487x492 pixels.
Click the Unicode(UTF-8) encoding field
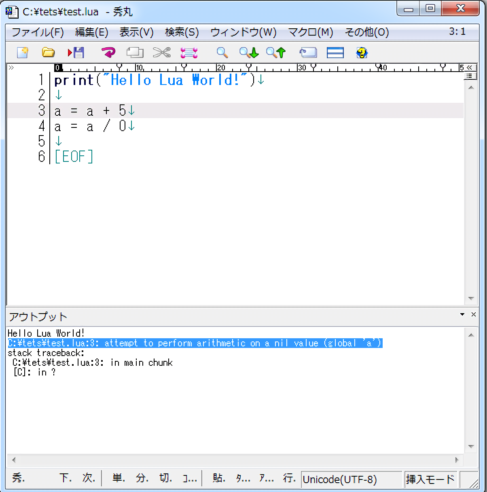pyautogui.click(x=351, y=479)
